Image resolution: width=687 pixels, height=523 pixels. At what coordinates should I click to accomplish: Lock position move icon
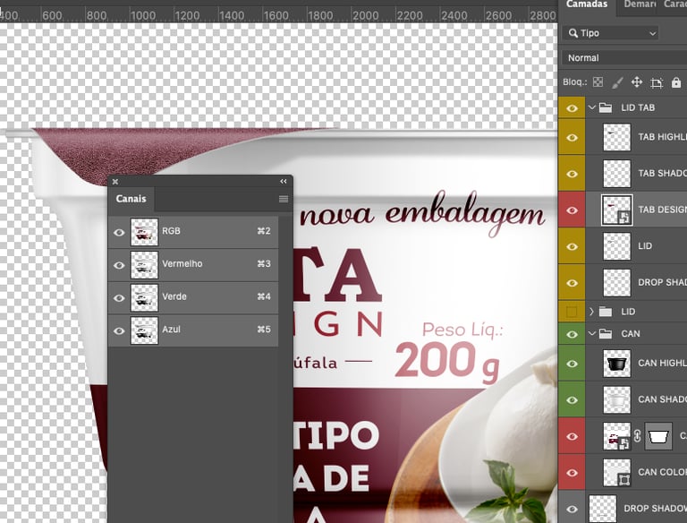tap(637, 82)
